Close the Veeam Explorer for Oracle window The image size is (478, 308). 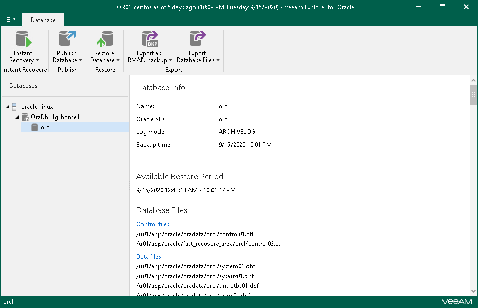tap(466, 7)
